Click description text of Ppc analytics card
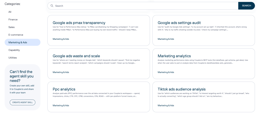Image resolution: width=261 pixels, height=114 pixels. (x=96, y=95)
